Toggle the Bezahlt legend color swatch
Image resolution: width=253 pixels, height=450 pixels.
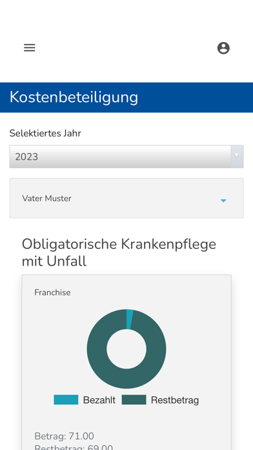(66, 400)
